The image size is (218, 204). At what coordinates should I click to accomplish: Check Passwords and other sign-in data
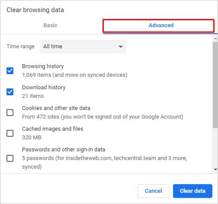click(x=10, y=158)
